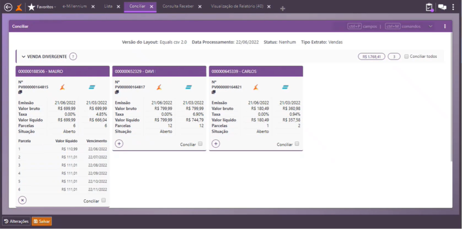
Task: Open the Alterações history button
Action: point(16,221)
